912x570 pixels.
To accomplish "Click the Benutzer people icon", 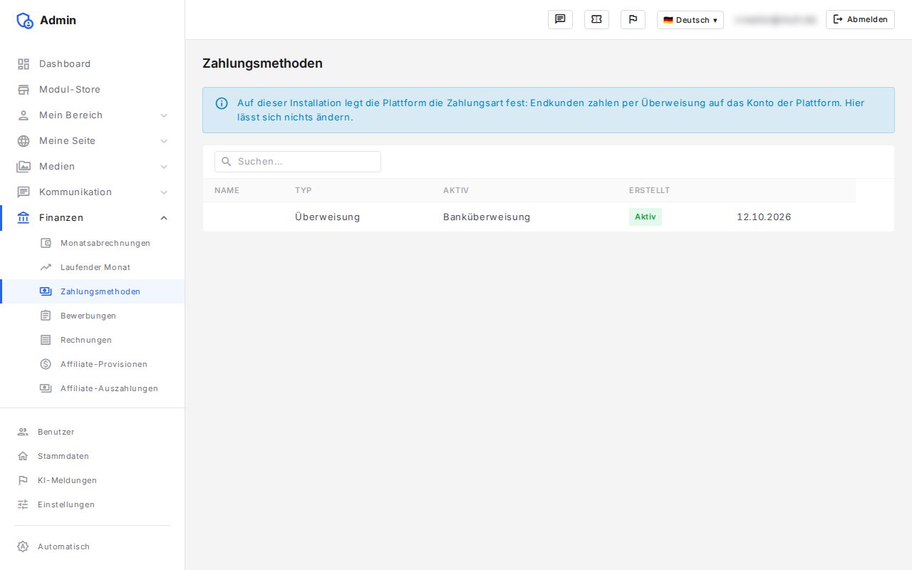I will coord(23,432).
